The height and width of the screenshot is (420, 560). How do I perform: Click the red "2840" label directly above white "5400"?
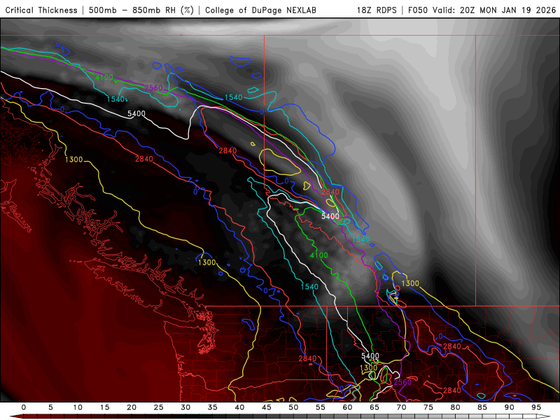(x=330, y=192)
